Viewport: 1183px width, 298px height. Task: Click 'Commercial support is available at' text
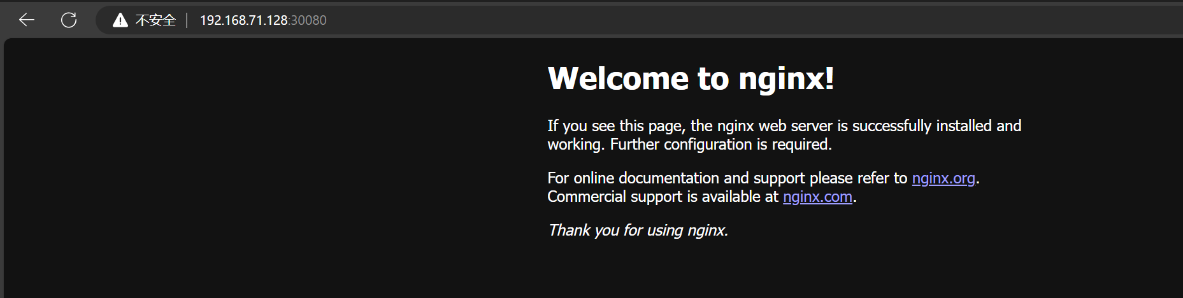663,197
